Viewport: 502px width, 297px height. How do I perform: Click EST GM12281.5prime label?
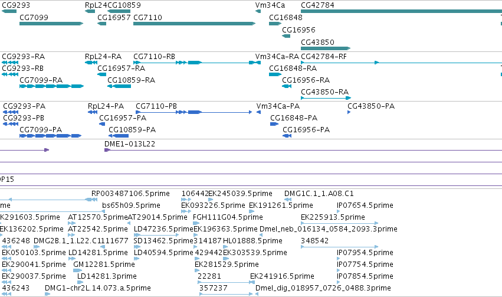[104, 265]
